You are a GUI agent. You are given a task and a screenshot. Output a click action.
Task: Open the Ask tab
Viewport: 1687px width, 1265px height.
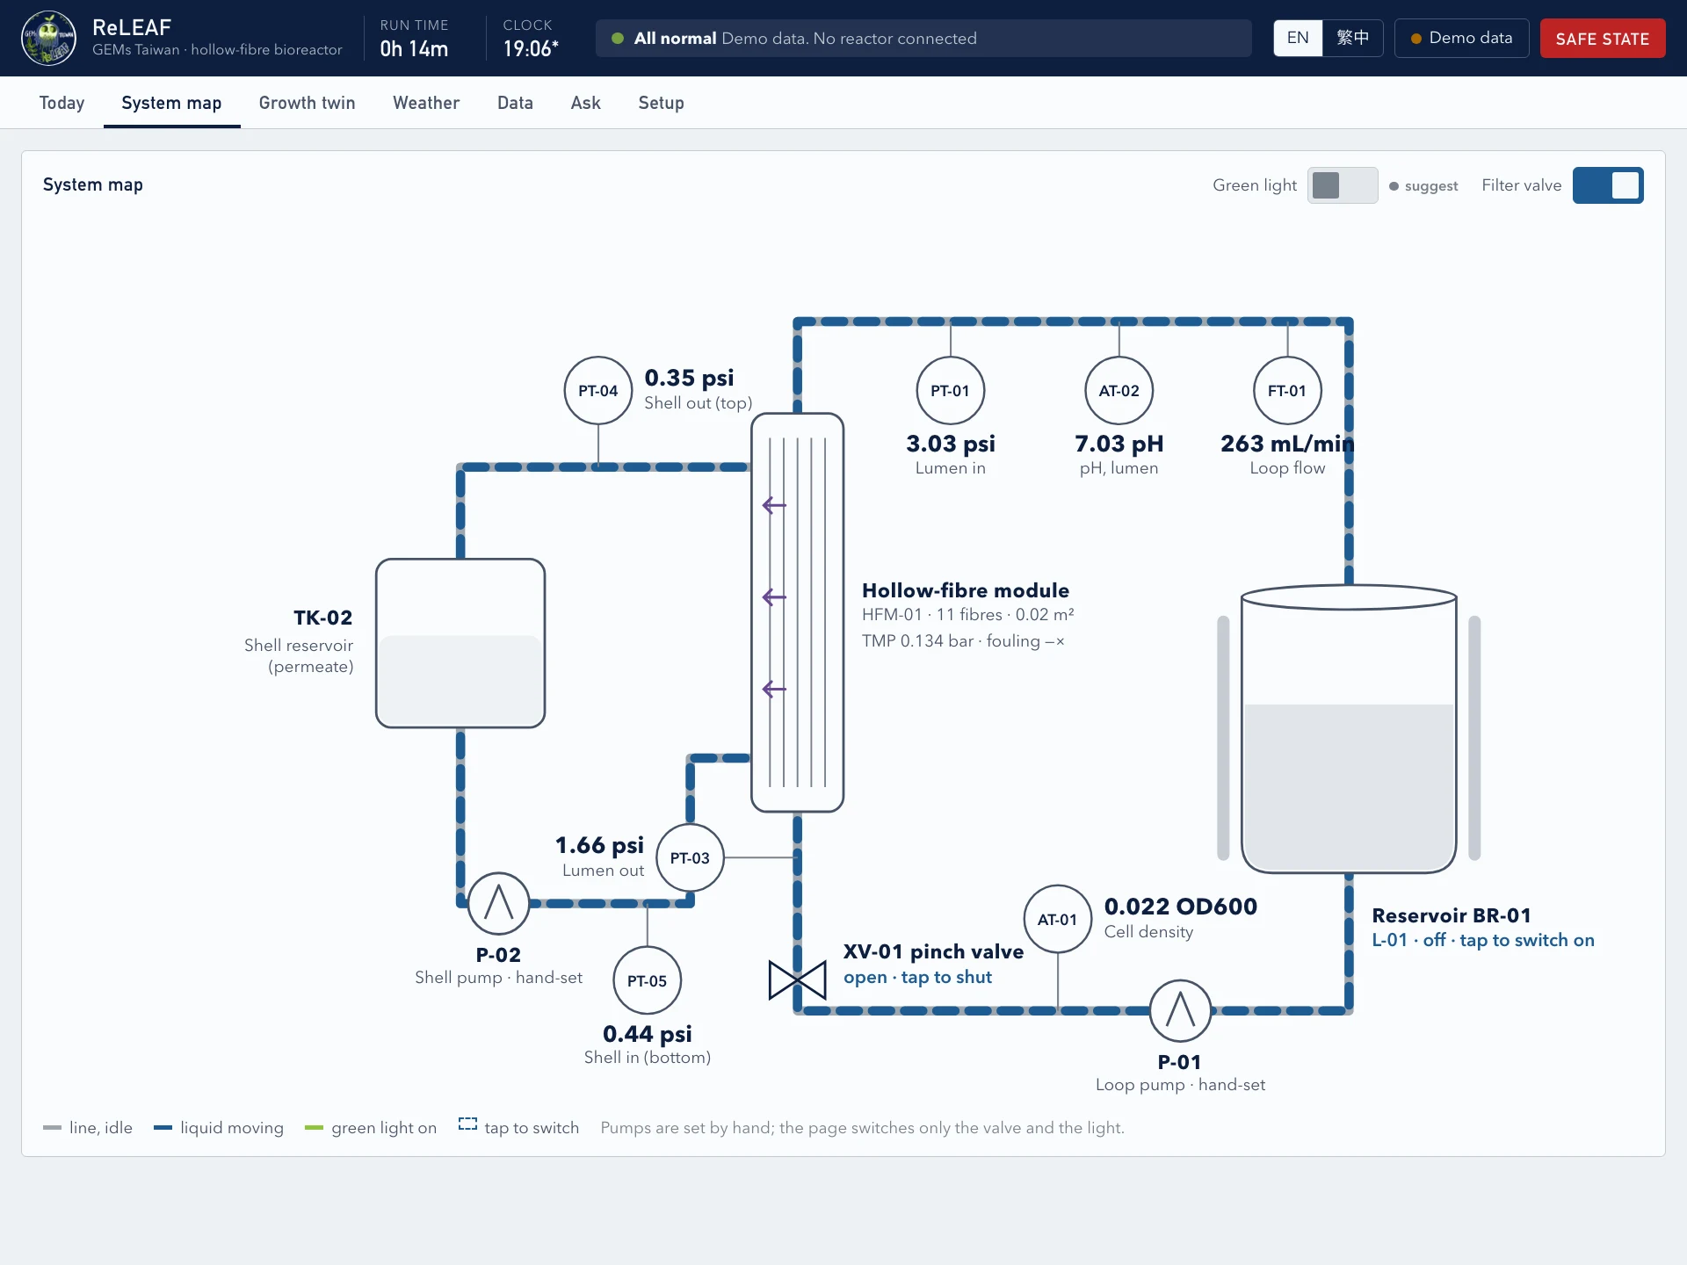pyautogui.click(x=585, y=103)
